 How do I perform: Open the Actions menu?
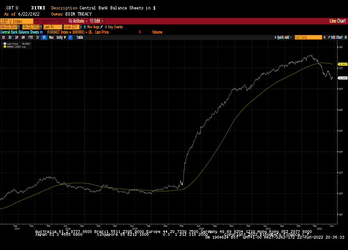pos(78,21)
